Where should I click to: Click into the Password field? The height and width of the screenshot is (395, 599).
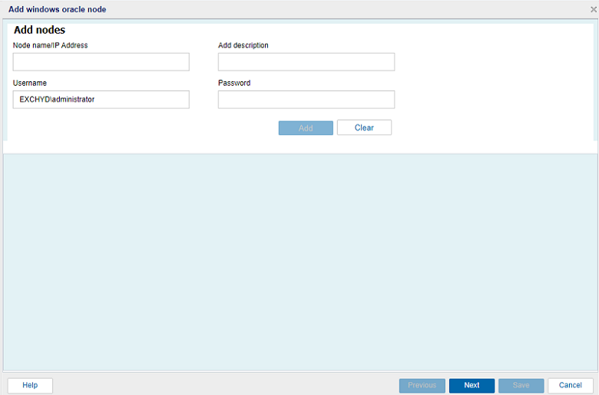pyautogui.click(x=306, y=100)
